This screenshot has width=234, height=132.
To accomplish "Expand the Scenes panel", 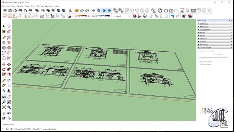I will pyautogui.click(x=215, y=41).
